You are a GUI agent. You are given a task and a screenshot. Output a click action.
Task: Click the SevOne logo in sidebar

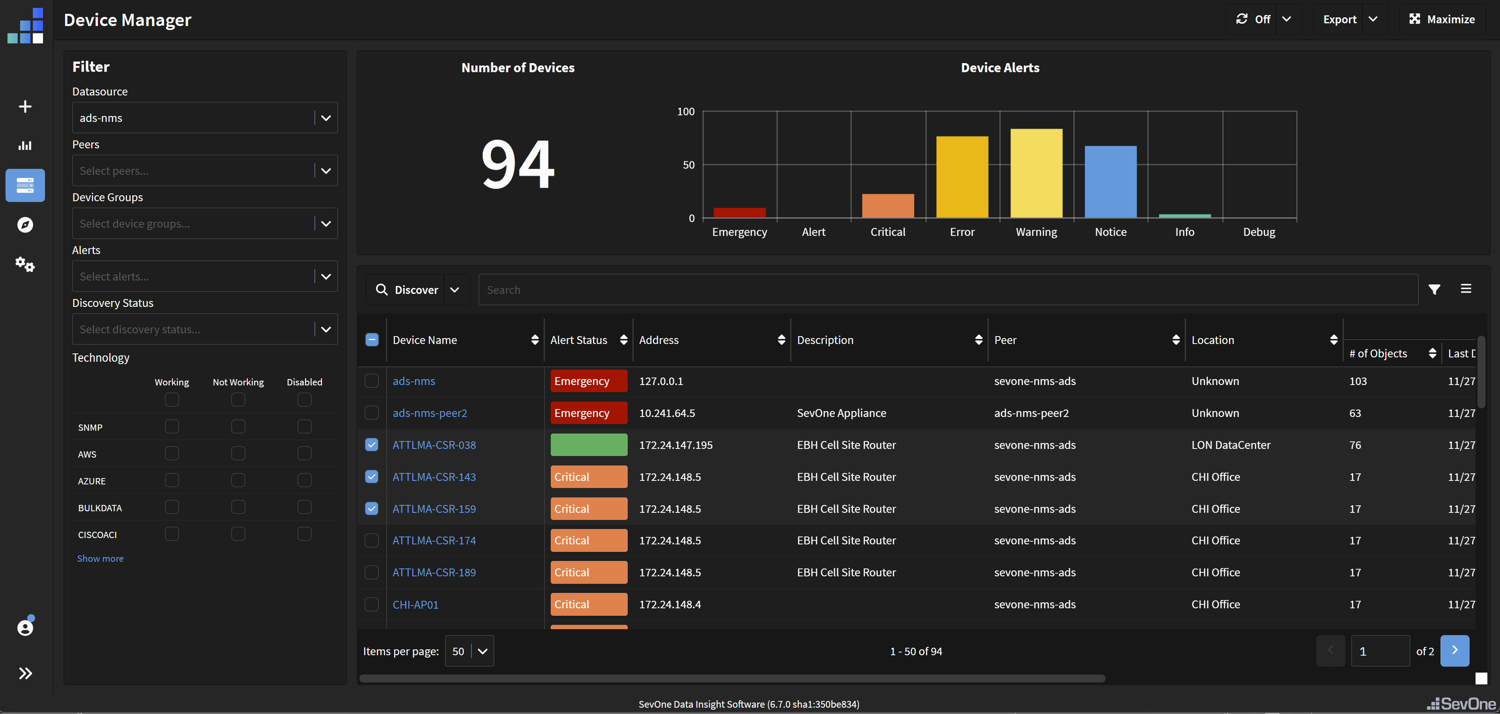point(26,26)
